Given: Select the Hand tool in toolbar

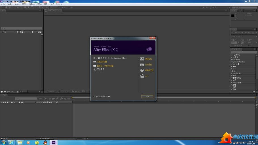Looking at the screenshot, I should (x=7, y=7).
